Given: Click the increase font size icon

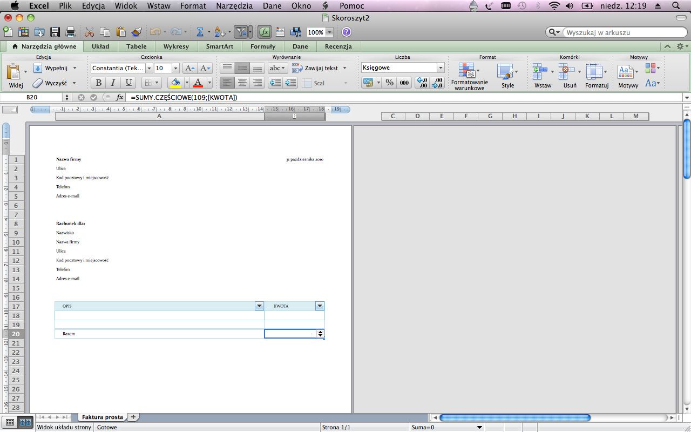Looking at the screenshot, I should [x=189, y=68].
